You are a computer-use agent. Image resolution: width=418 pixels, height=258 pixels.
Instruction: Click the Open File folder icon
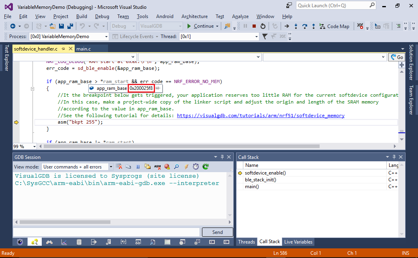(x=53, y=26)
